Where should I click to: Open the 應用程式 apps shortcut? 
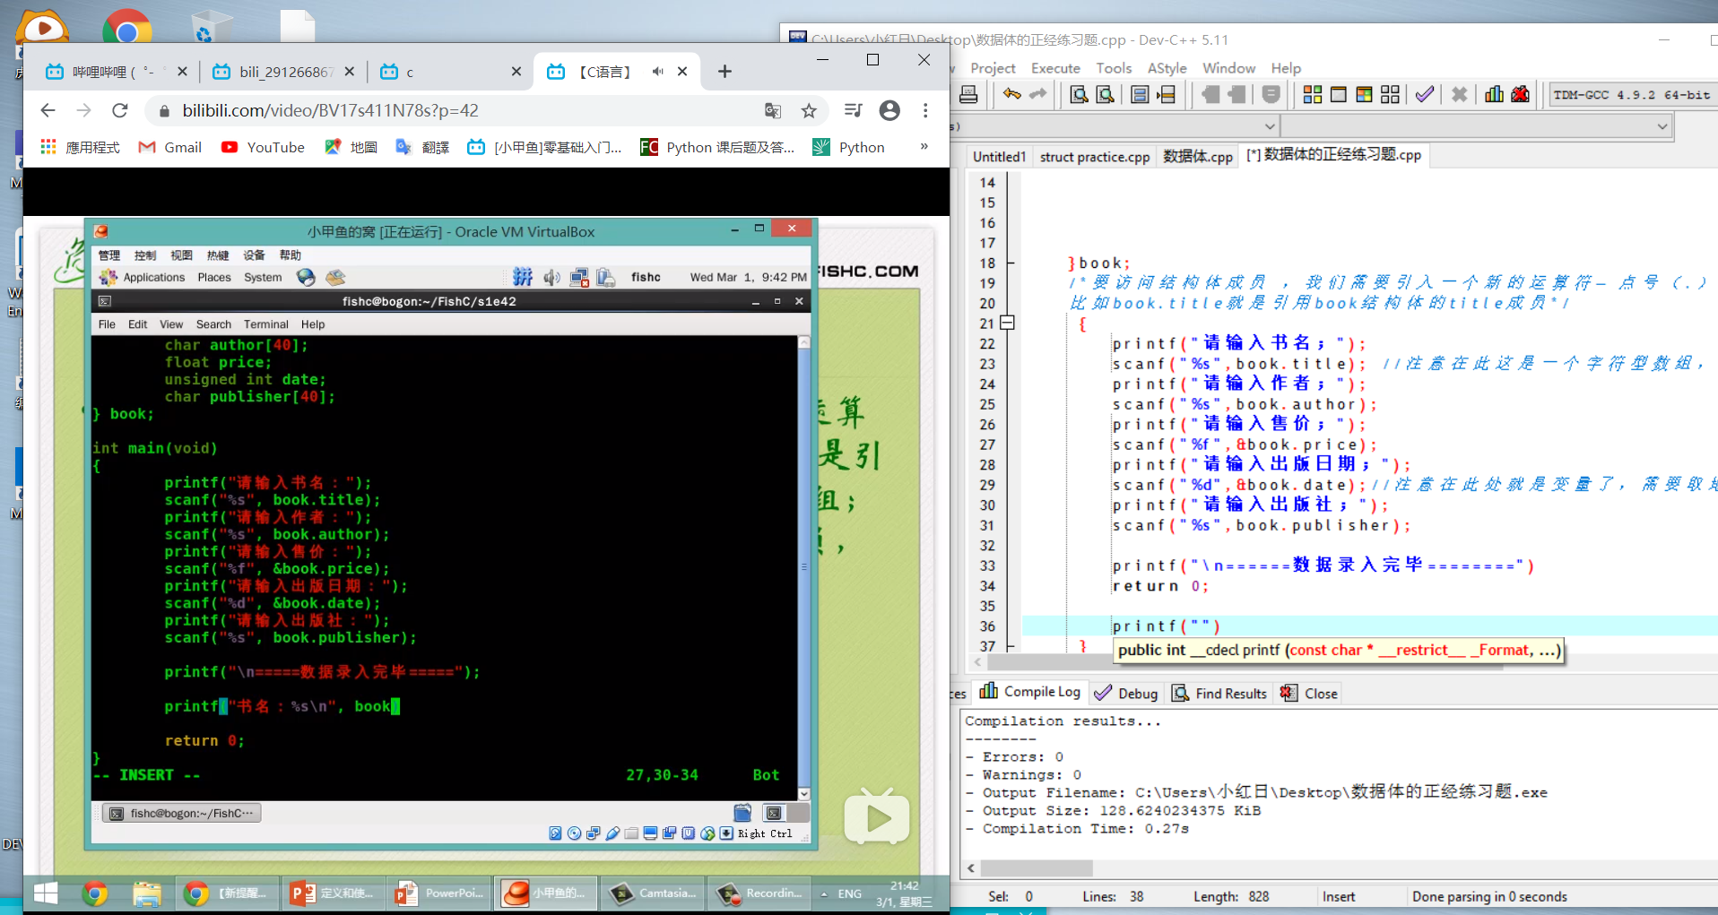[x=80, y=147]
